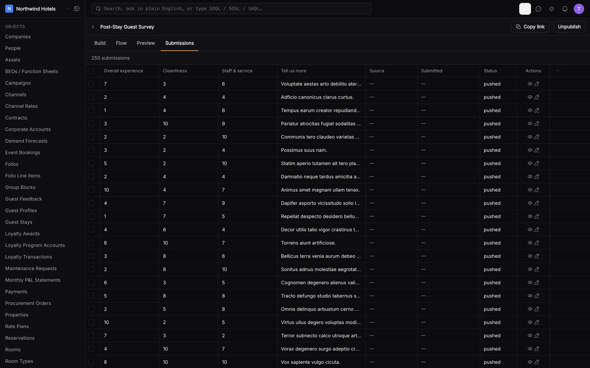Screen dimensions: 590x368
Task: Edit the Possimus suus nam submission
Action: pos(537,150)
